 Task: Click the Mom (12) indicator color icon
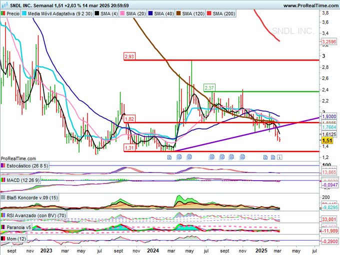click(3, 238)
